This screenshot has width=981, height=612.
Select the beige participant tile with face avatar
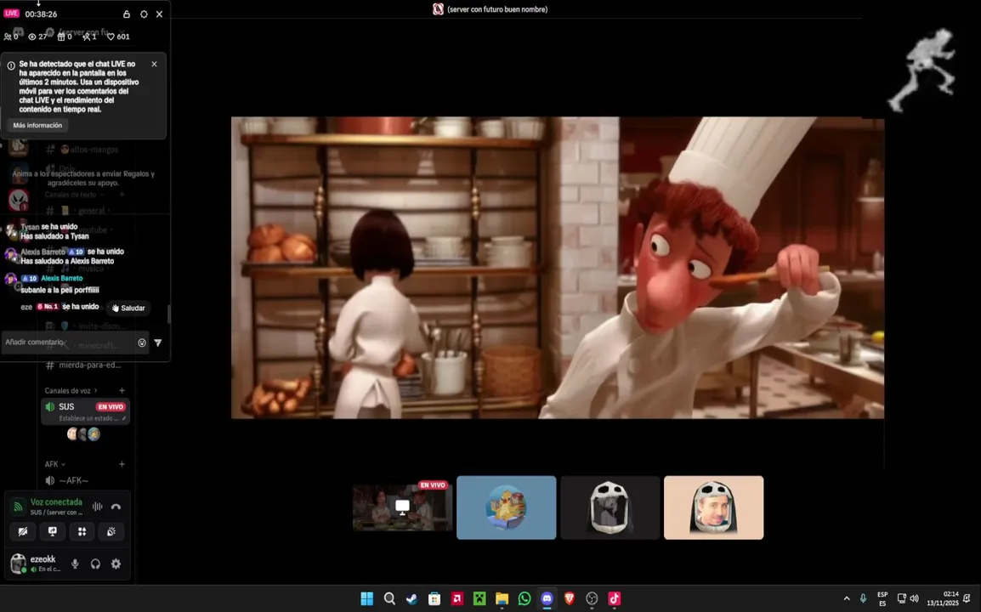pyautogui.click(x=714, y=507)
